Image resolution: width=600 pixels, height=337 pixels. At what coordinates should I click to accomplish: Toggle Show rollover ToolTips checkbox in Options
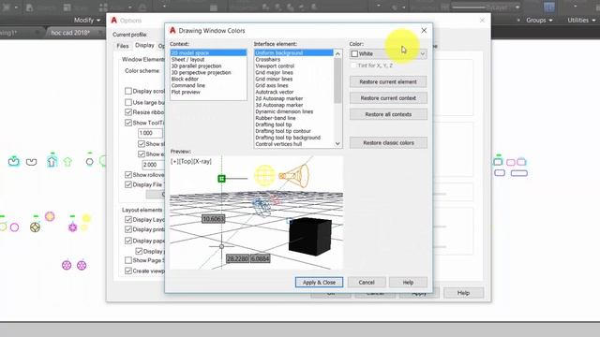coord(128,175)
